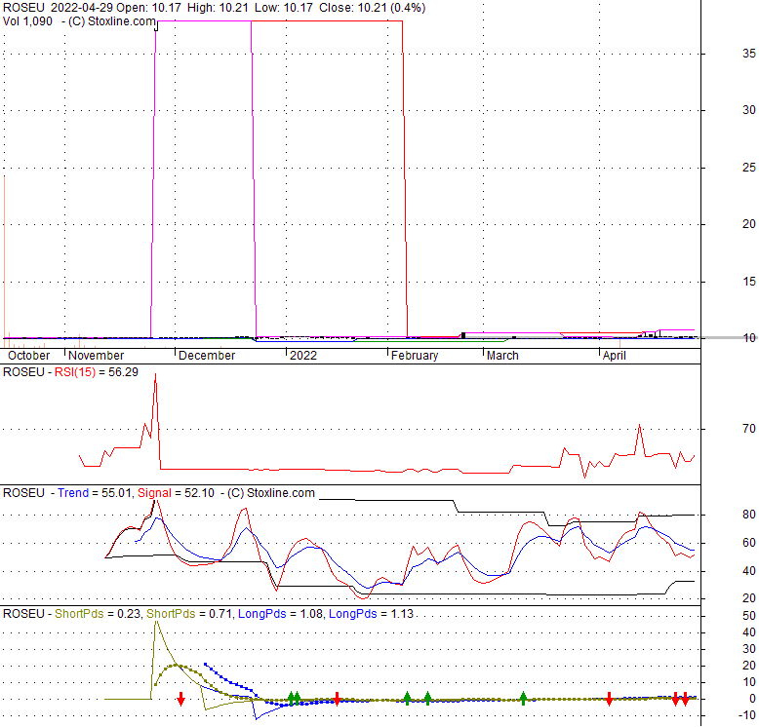Select the 2022 year label on the time axis
759x727 pixels.
(x=303, y=356)
